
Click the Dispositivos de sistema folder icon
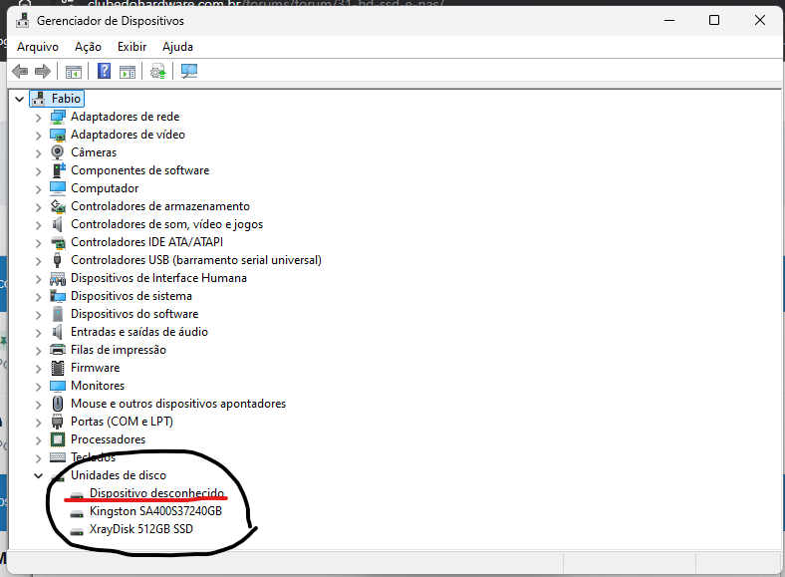coord(58,296)
